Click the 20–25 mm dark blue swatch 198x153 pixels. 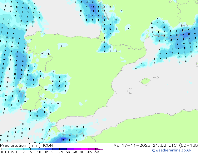(x=56, y=149)
